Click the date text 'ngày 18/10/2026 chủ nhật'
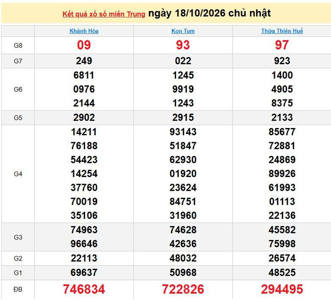Image resolution: width=331 pixels, height=300 pixels. click(210, 13)
